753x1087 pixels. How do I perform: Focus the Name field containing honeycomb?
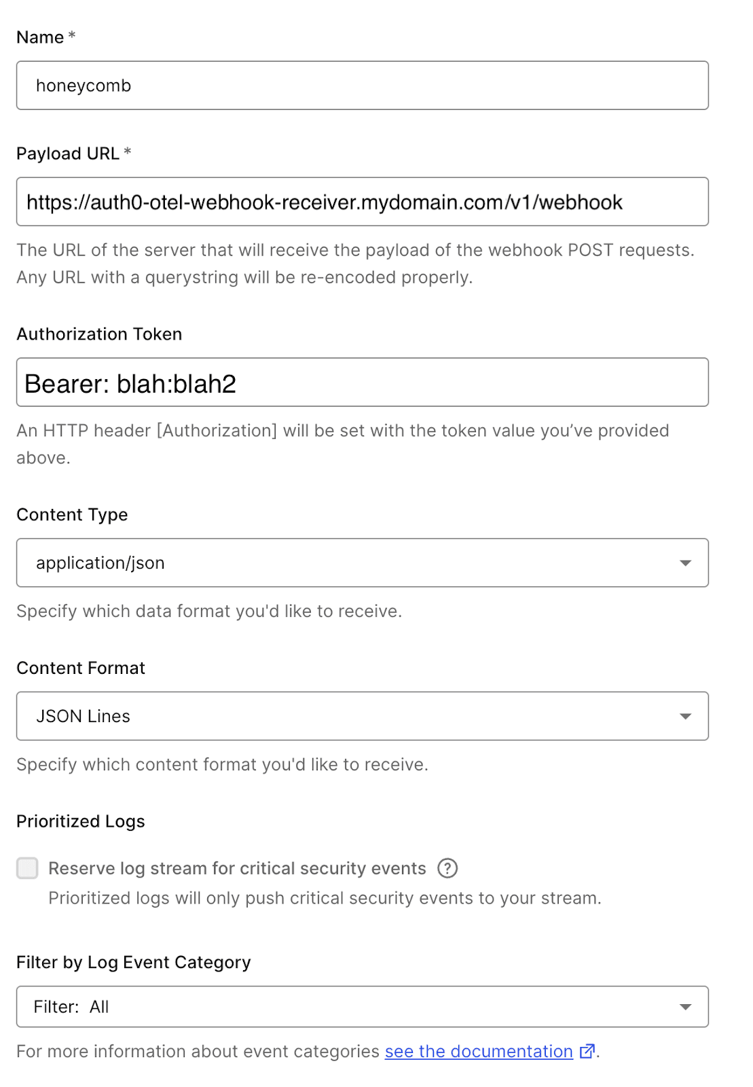362,86
